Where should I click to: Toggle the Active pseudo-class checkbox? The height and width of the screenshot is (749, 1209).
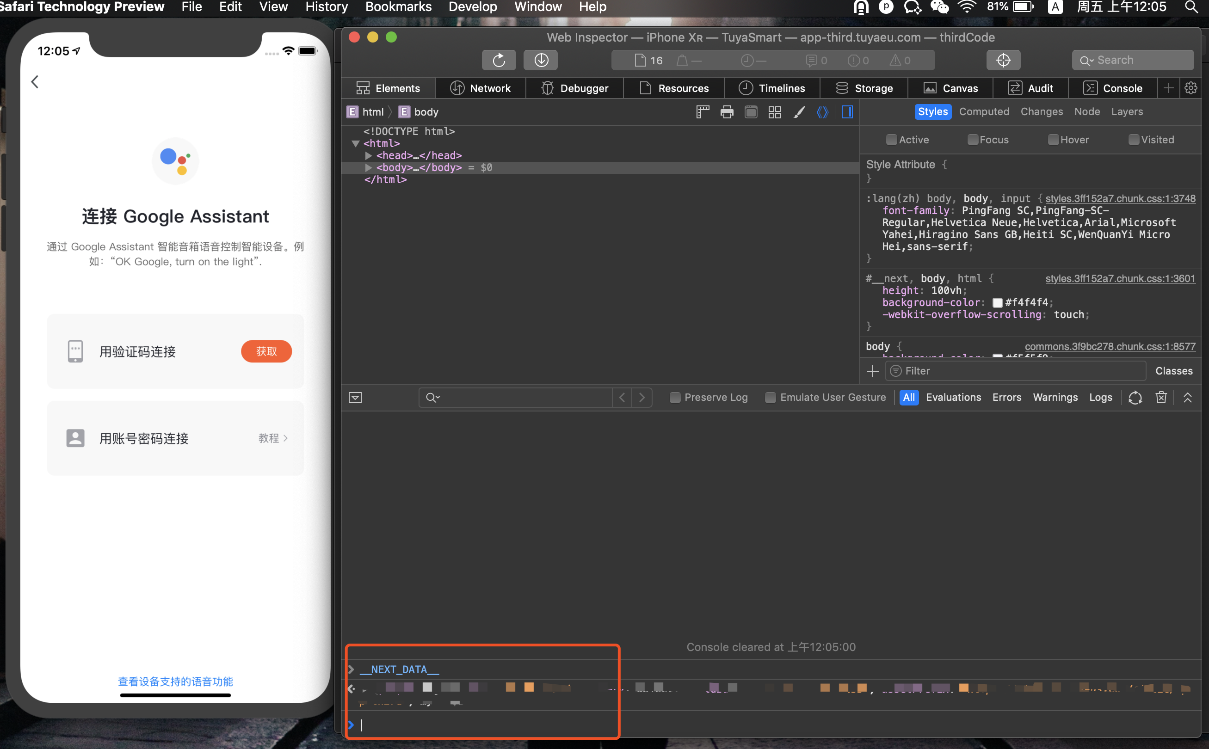(x=891, y=140)
